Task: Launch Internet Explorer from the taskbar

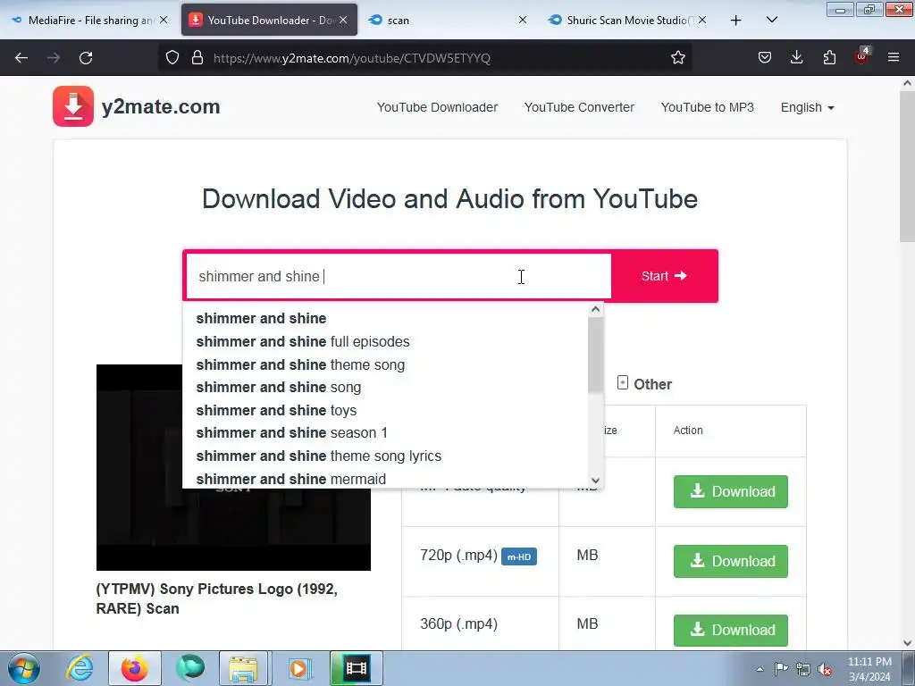Action: click(80, 668)
